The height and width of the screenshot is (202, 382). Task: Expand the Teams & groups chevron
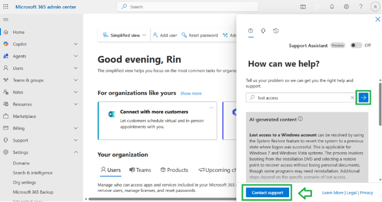76,80
